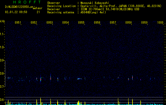Click the word meteor
This screenshot has width=166, height=105.
coord(37,8)
